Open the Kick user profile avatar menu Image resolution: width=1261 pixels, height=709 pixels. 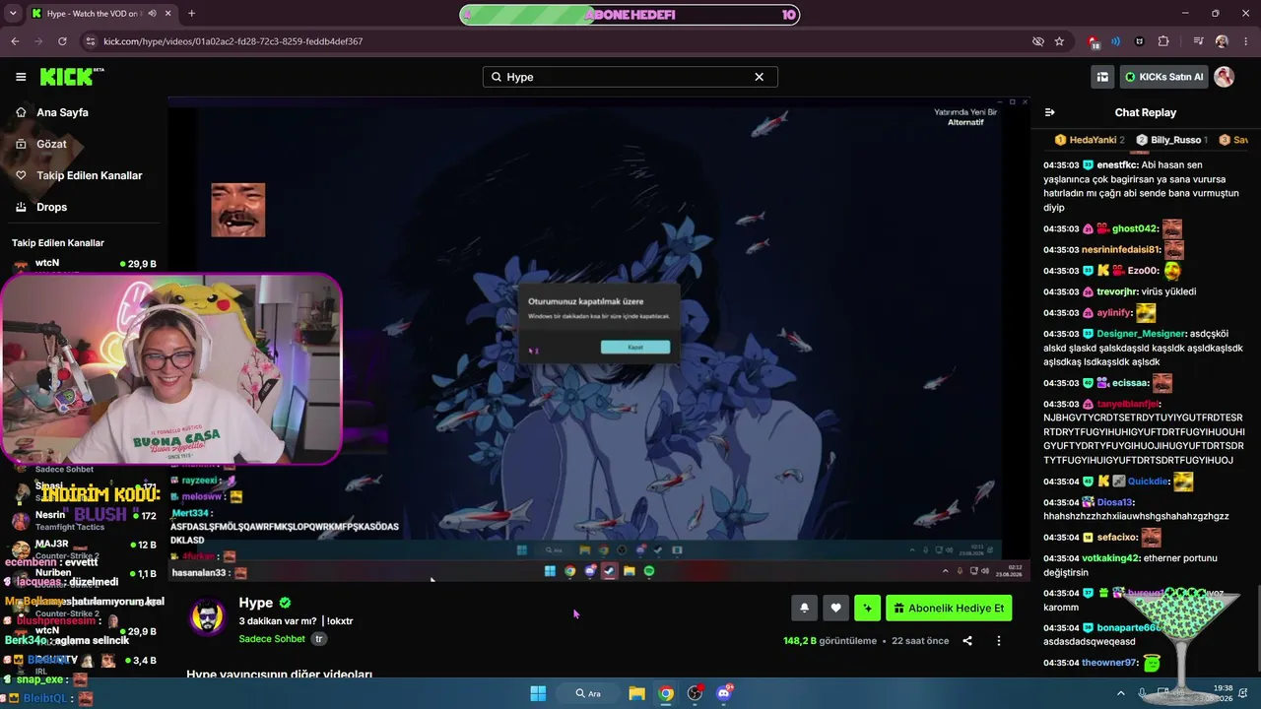point(1225,77)
